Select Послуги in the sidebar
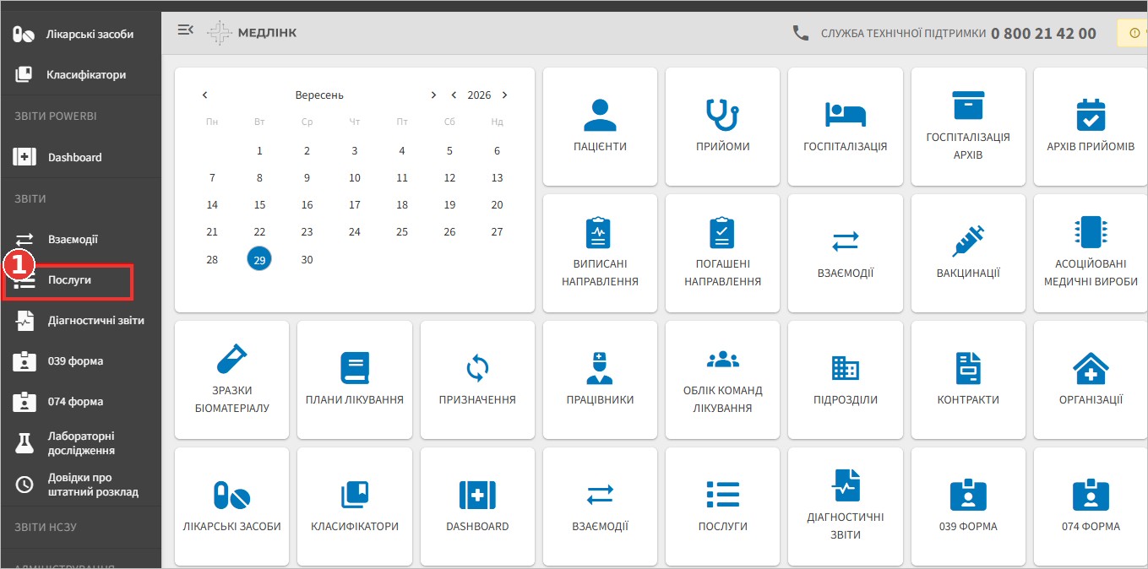The image size is (1148, 569). pyautogui.click(x=80, y=280)
